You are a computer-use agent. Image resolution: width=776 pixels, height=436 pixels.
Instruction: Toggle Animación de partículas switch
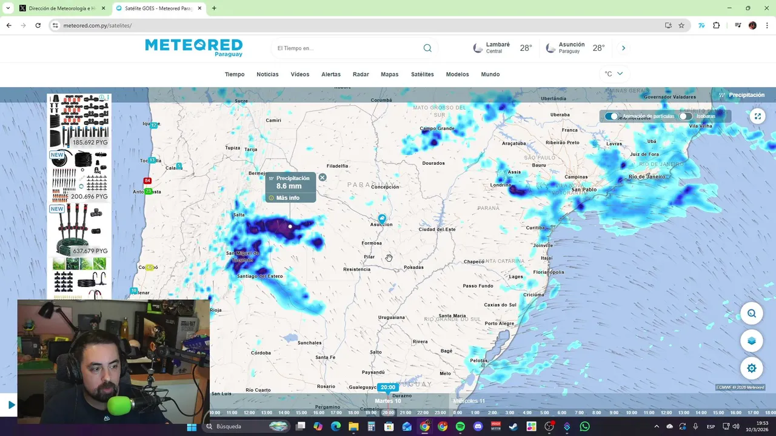(612, 116)
